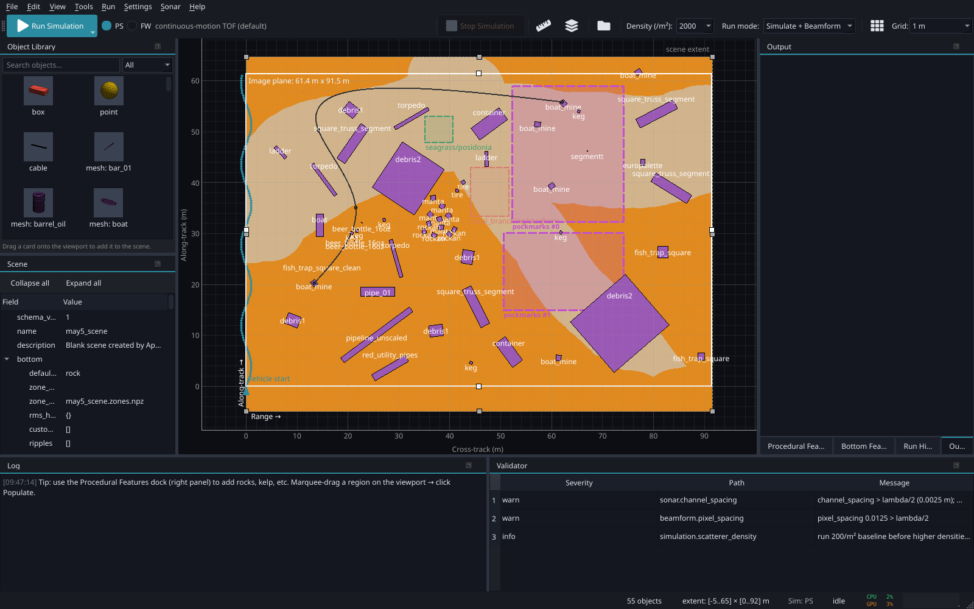
Task: Select may5_scene.zones.npz value
Action: coord(105,401)
